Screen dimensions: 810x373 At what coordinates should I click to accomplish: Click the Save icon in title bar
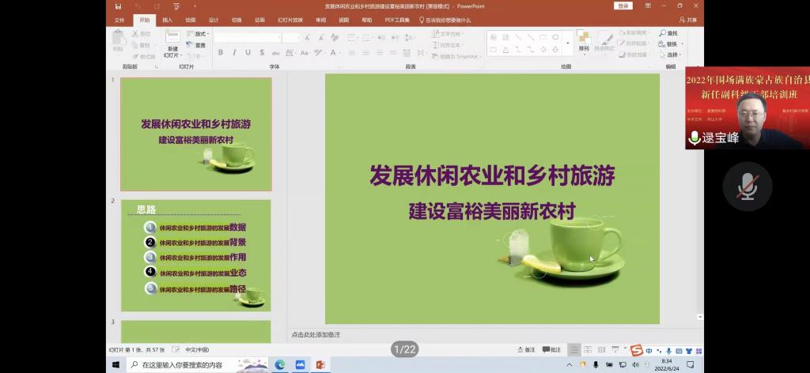click(x=118, y=6)
